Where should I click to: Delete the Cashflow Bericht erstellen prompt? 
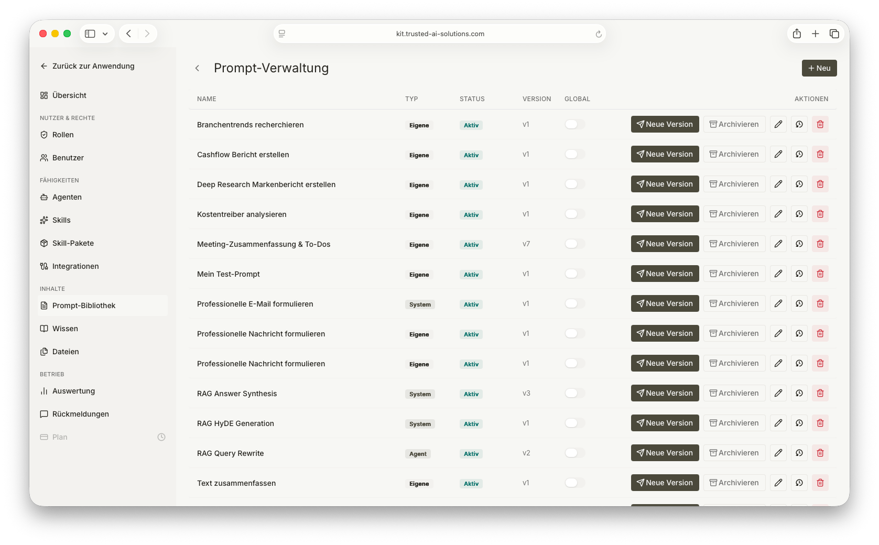820,154
